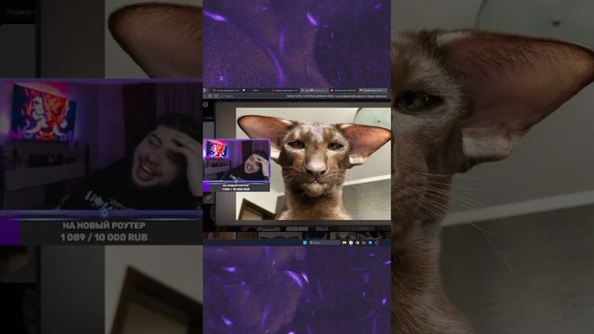Open the yellow File Explorer taskbar icon
Image resolution: width=594 pixels, height=334 pixels.
344,243
